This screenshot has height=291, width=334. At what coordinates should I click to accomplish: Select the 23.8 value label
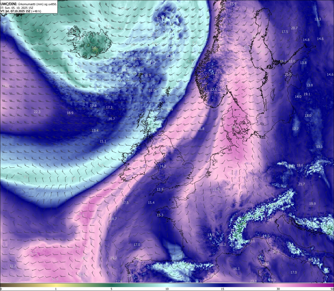pyautogui.click(x=253, y=281)
